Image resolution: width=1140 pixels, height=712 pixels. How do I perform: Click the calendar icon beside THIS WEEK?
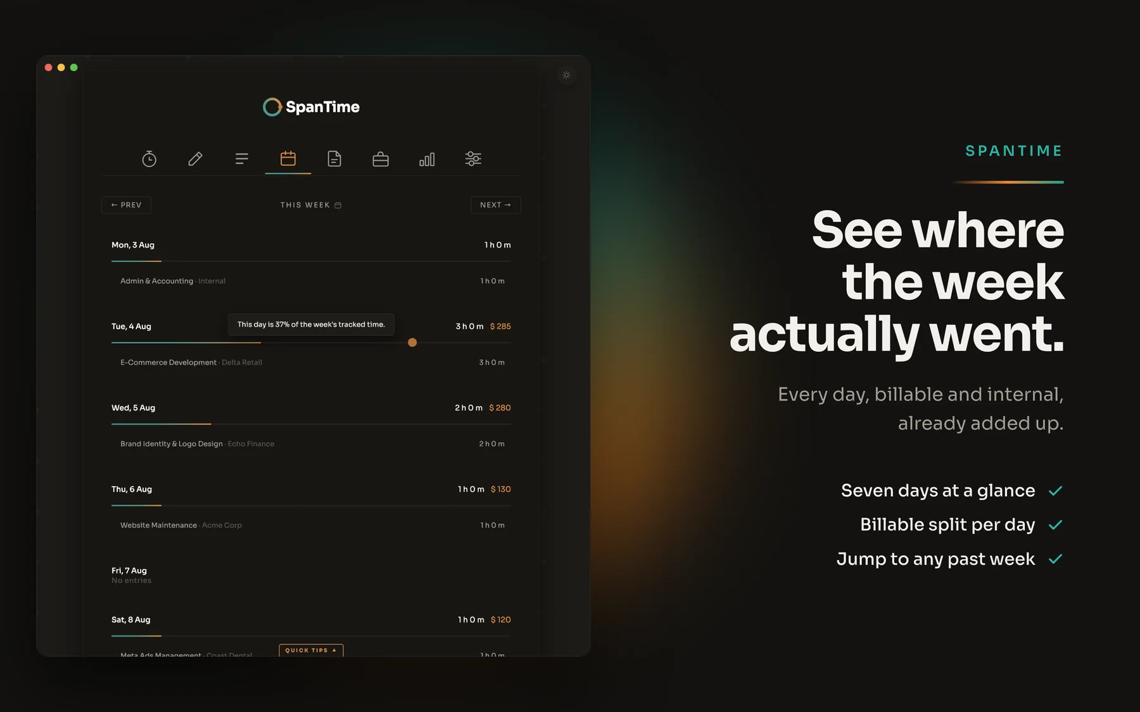coord(338,205)
